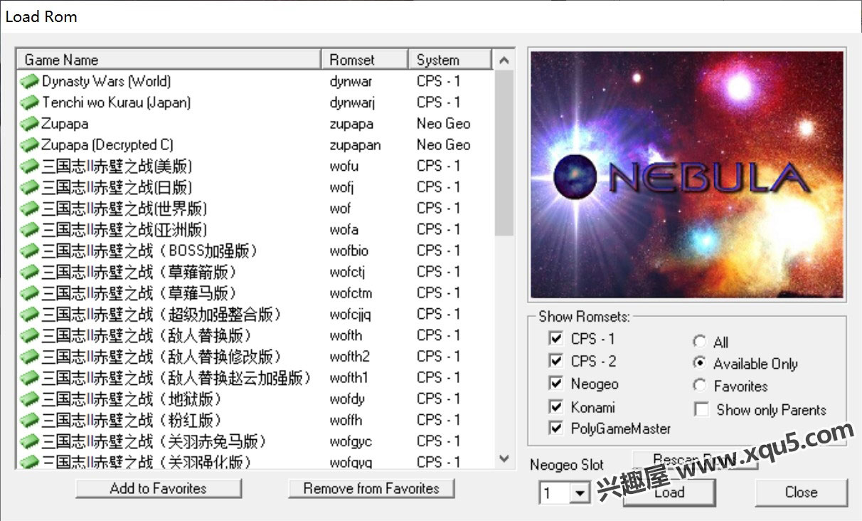
Task: Click the green icon for the 超级加强整合版 game
Action: pos(29,315)
